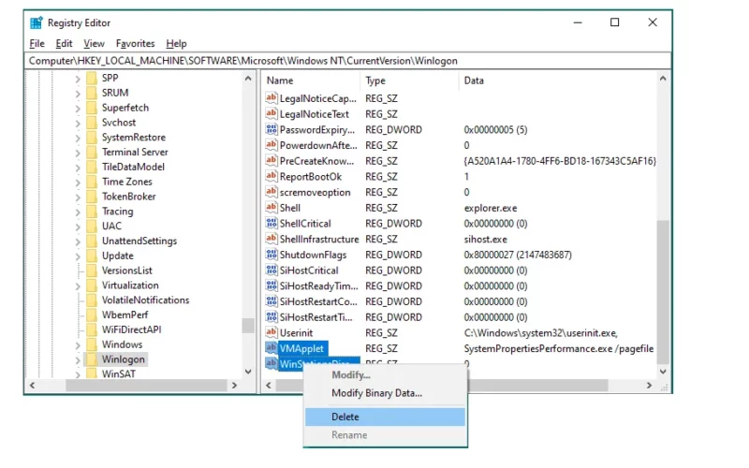
Task: Choose Delete in the context menu
Action: pos(385,417)
